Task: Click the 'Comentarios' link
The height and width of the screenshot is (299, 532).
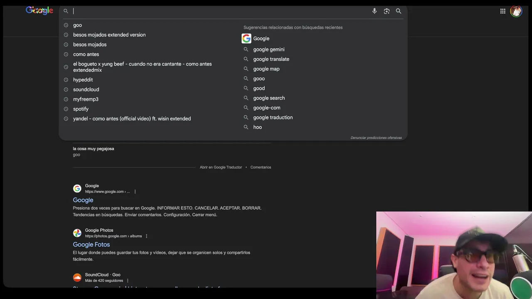Action: (x=261, y=167)
